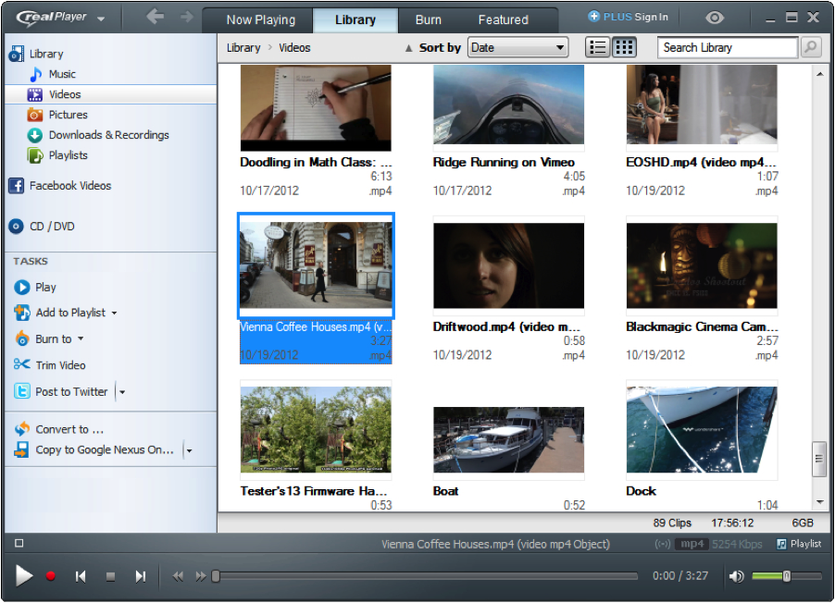Click the stop playback button
835x603 pixels.
click(x=110, y=576)
